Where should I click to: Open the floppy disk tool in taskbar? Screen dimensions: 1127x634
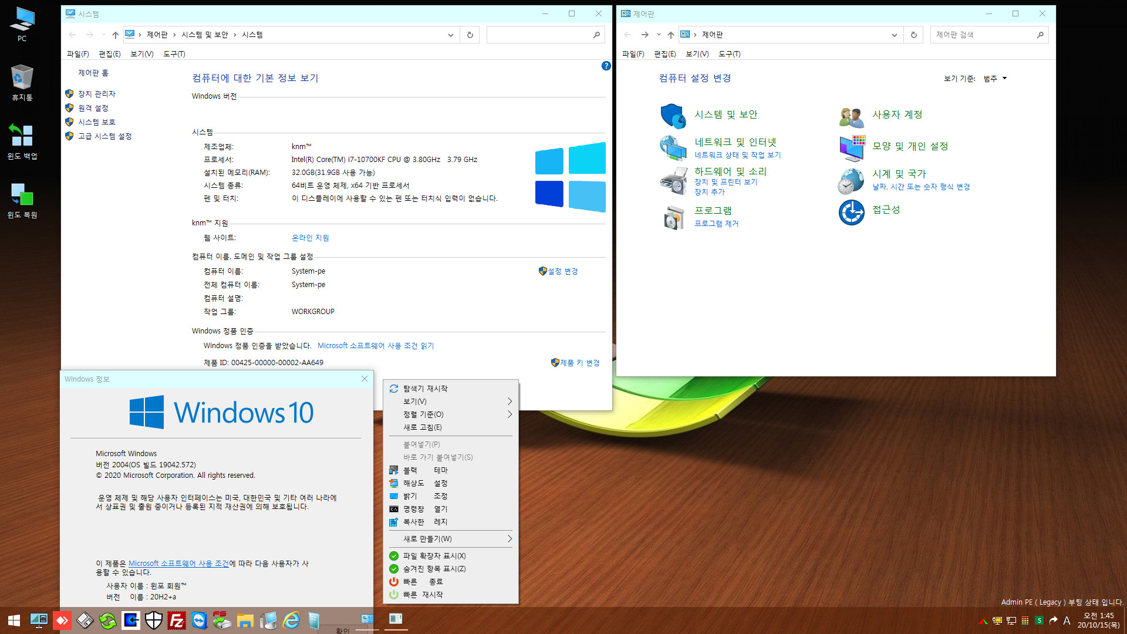point(85,620)
